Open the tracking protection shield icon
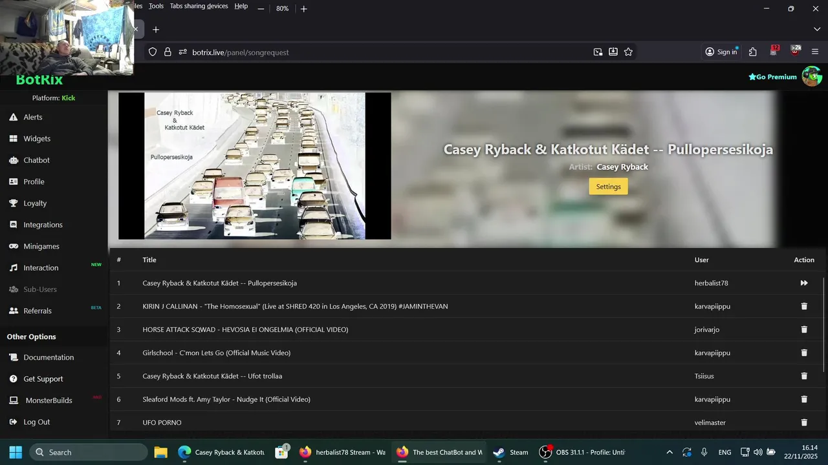The width and height of the screenshot is (828, 465). tap(153, 52)
